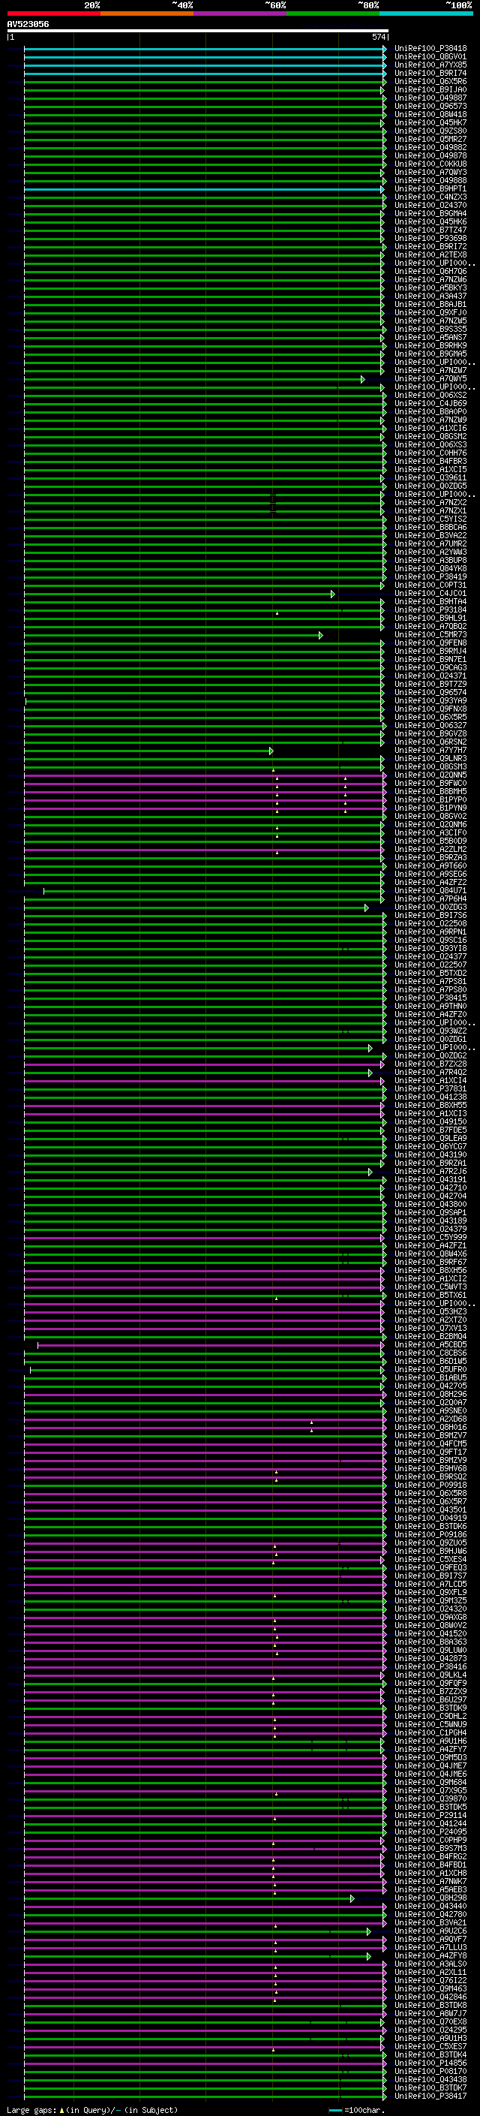Select the UniRef100_Q5MR27 label
This screenshot has width=480, height=2116.
(x=430, y=139)
